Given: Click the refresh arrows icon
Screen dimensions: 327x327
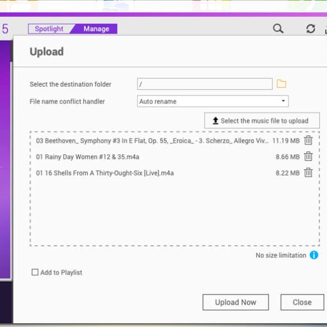Looking at the screenshot, I should pyautogui.click(x=311, y=29).
